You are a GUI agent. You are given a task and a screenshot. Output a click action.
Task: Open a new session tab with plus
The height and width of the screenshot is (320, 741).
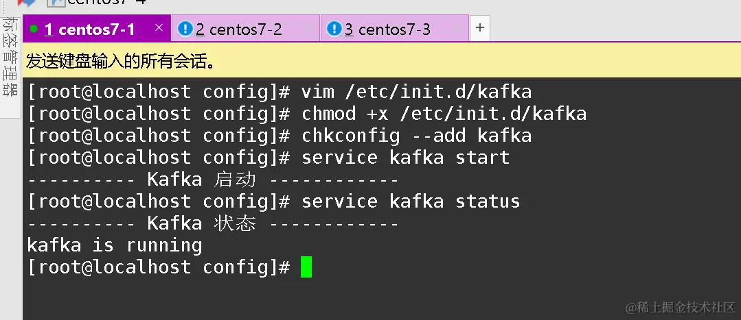click(479, 28)
